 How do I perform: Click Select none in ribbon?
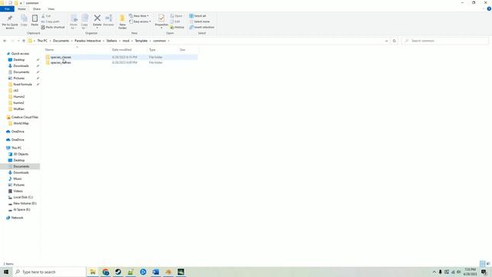tap(200, 22)
